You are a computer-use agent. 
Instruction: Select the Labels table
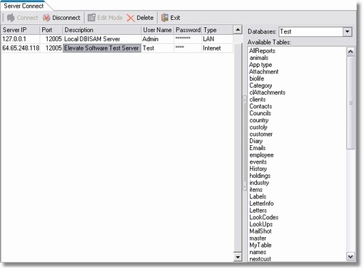[258, 196]
